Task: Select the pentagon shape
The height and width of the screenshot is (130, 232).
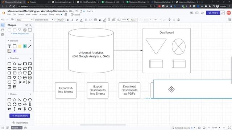Action: [25, 100]
